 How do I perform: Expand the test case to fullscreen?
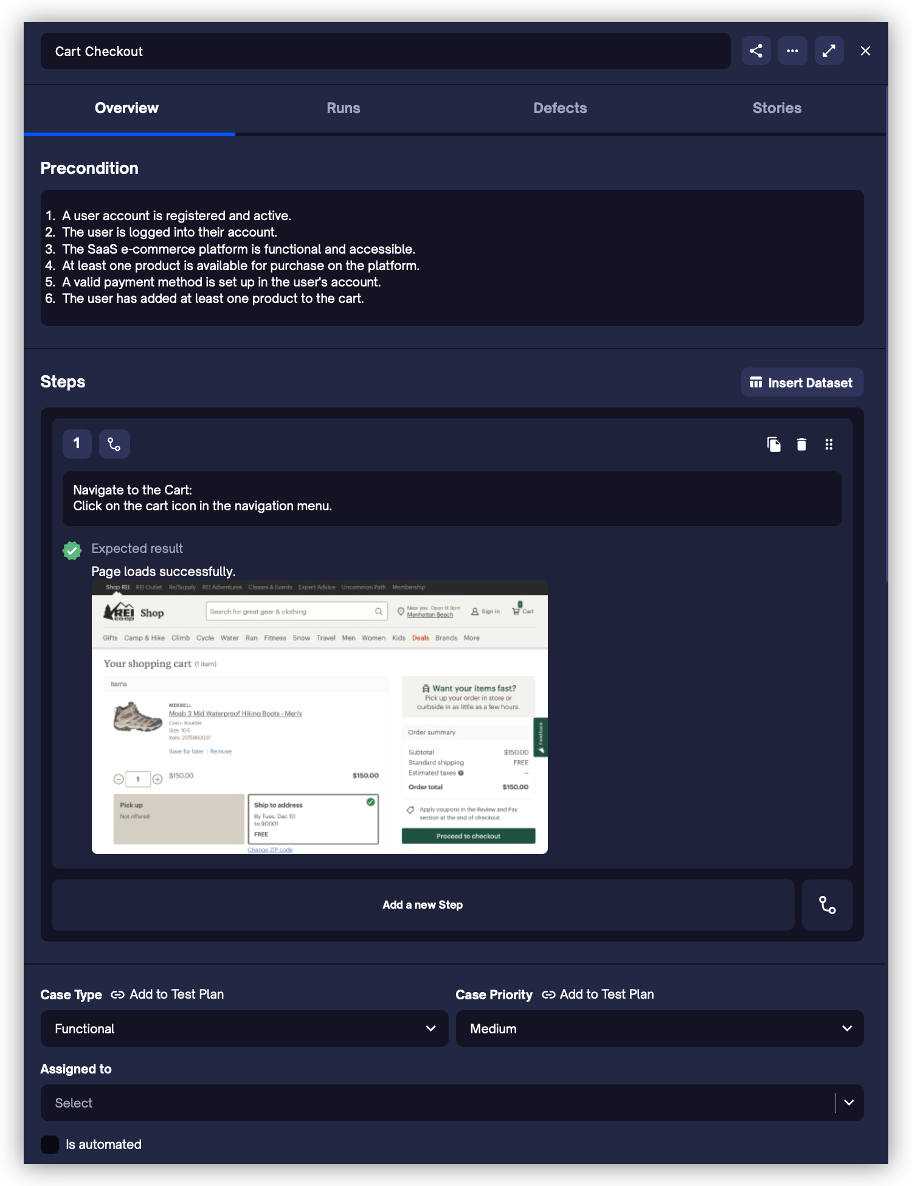point(829,51)
